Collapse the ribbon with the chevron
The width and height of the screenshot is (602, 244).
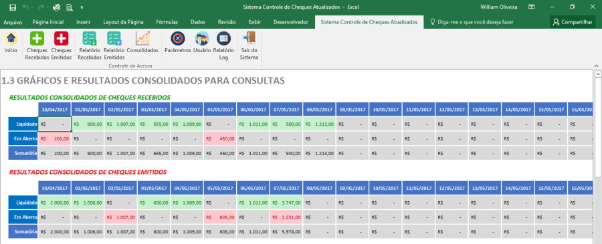[595, 66]
